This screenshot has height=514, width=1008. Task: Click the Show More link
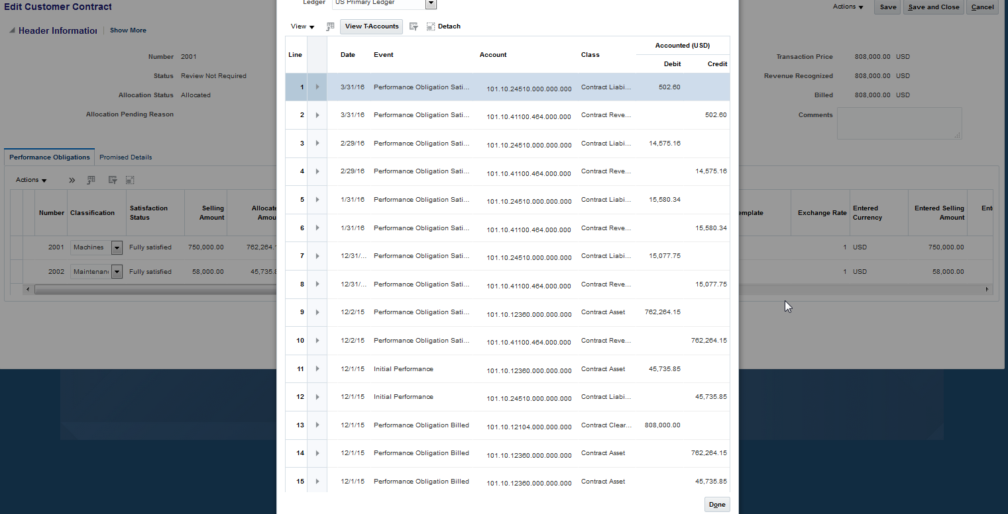pos(128,30)
